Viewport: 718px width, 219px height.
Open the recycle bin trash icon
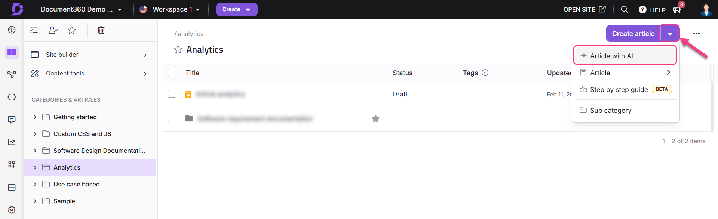pos(101,30)
